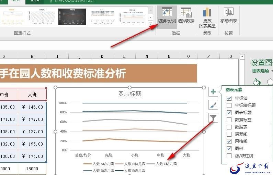Screen dimensions: 273x175
Task: Toggle the 坐标轴 (Axes) checkbox
Action: point(229,98)
